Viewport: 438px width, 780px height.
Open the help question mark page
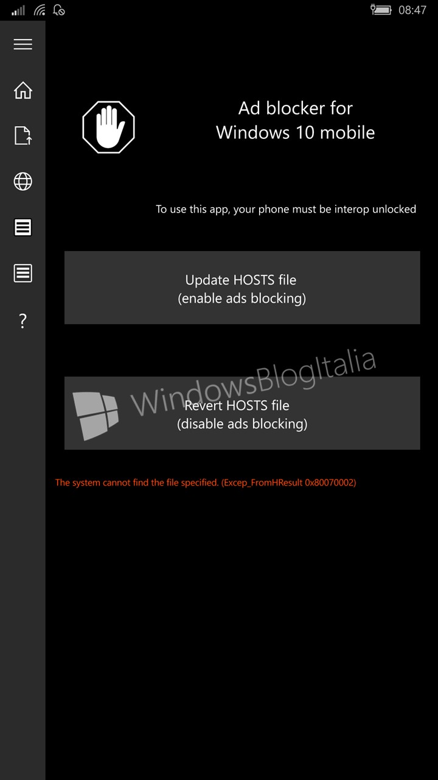coord(23,321)
